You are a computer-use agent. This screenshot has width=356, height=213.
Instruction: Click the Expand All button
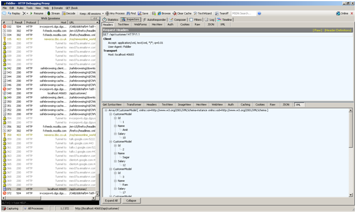pos(111,201)
